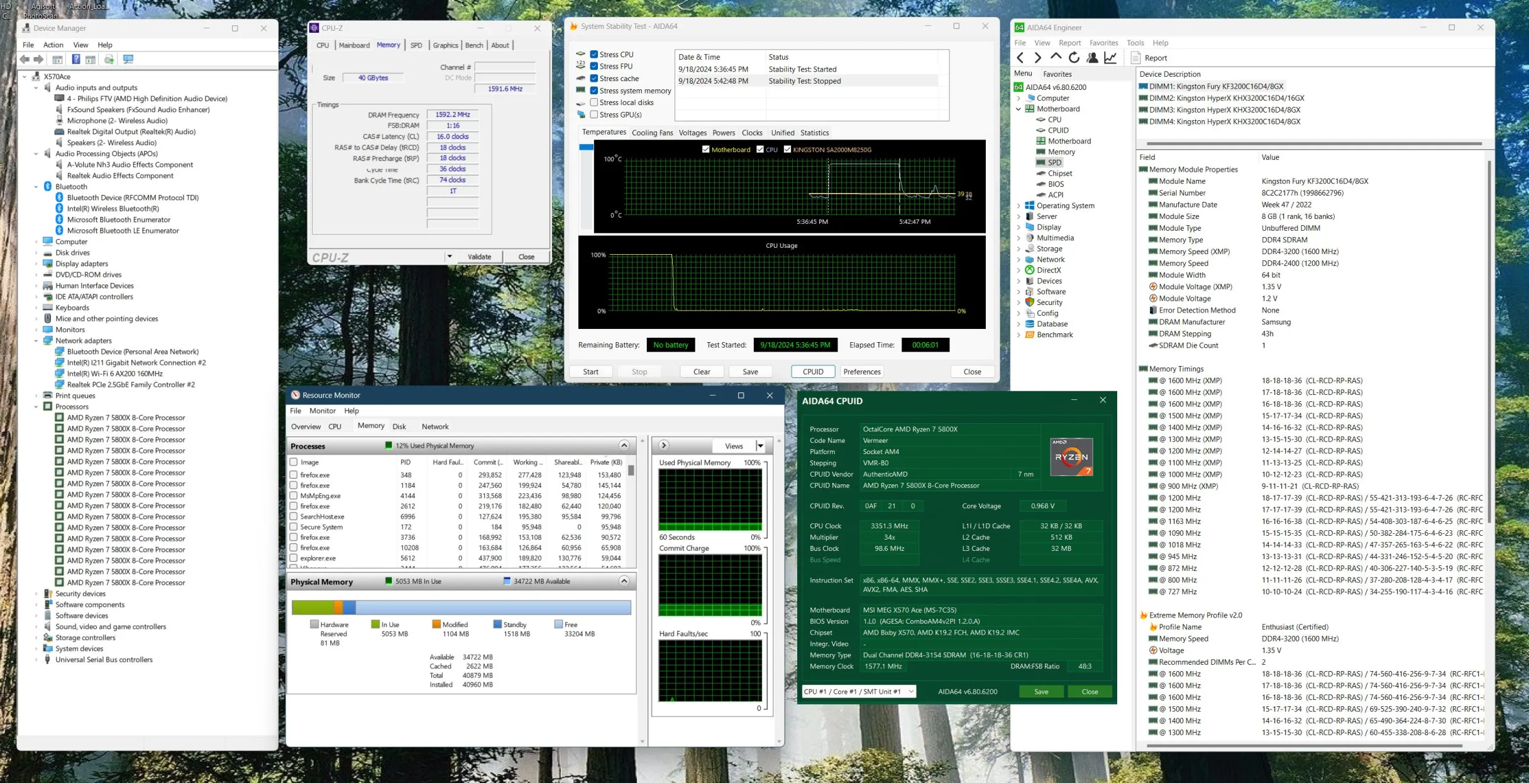
Task: Click Scan for hardware changes monitor icon
Action: pos(128,59)
